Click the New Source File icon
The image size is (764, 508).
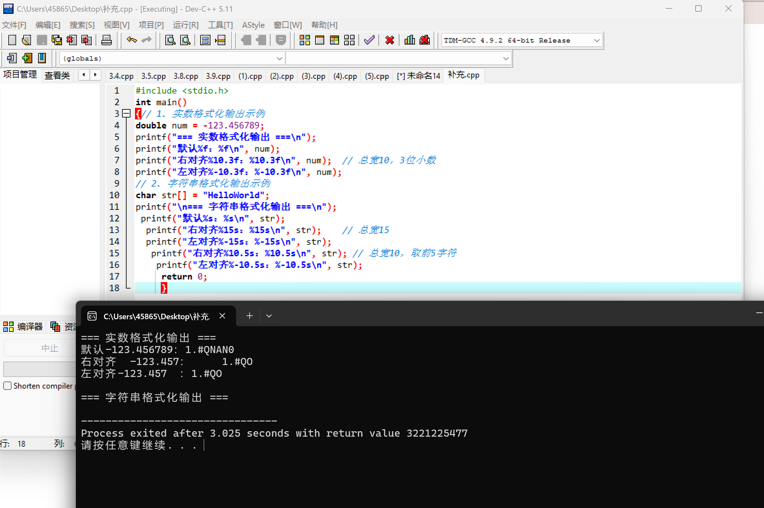[x=12, y=40]
